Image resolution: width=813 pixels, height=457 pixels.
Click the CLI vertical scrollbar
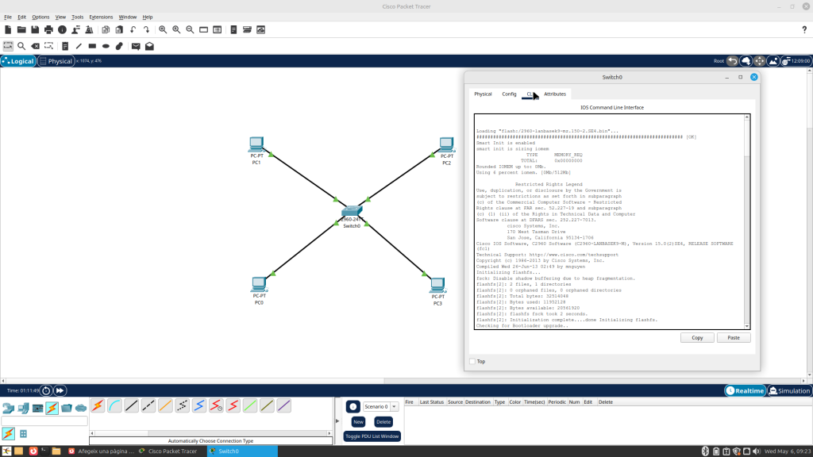(x=747, y=221)
